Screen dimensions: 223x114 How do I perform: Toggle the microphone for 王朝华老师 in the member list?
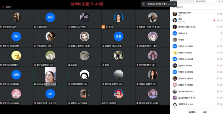[x=221, y=33]
